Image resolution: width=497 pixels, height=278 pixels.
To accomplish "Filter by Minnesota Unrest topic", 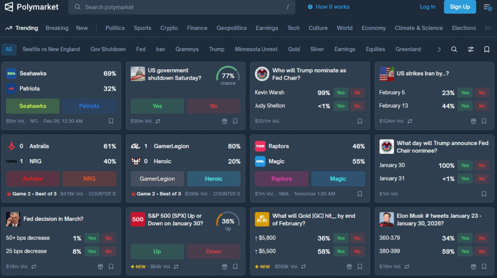I will (x=256, y=49).
